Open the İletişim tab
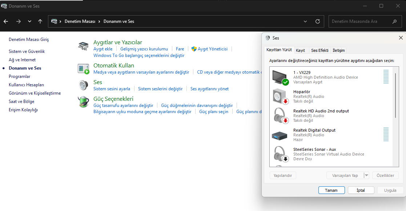406x211 pixels. (339, 50)
